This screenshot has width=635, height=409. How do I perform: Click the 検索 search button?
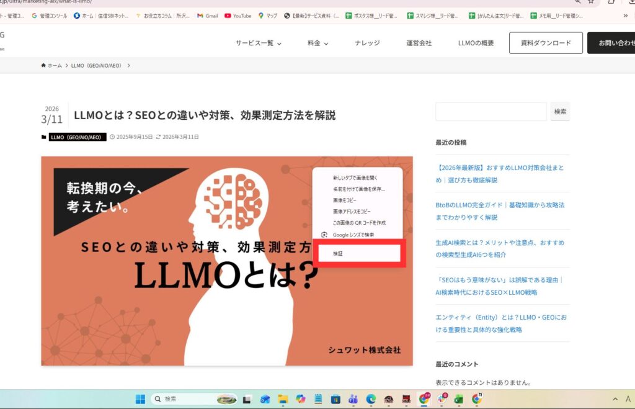click(560, 112)
